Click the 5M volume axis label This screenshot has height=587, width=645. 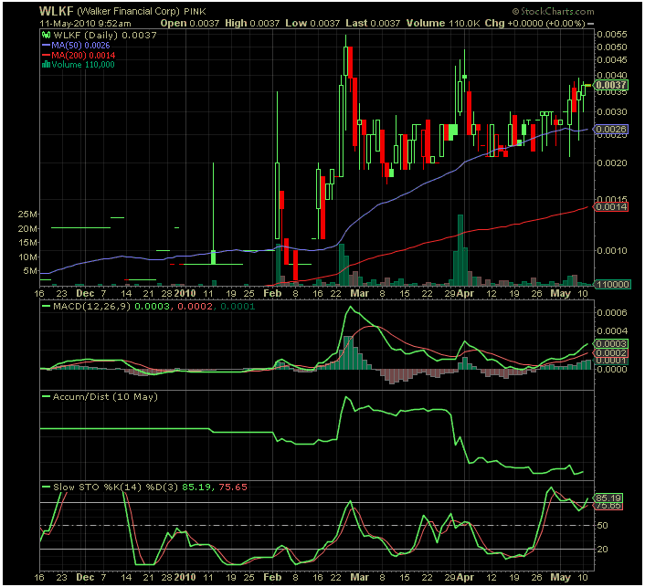30,271
